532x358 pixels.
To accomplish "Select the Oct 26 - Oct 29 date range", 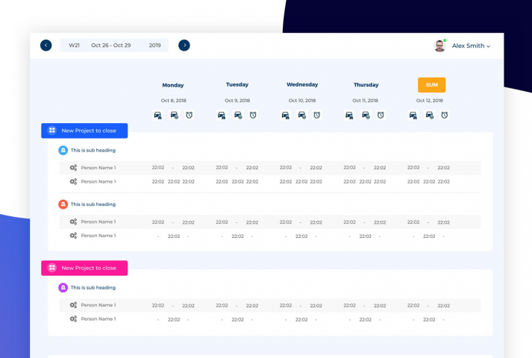I will pyautogui.click(x=111, y=45).
